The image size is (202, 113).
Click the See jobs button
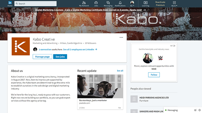pos(60,57)
